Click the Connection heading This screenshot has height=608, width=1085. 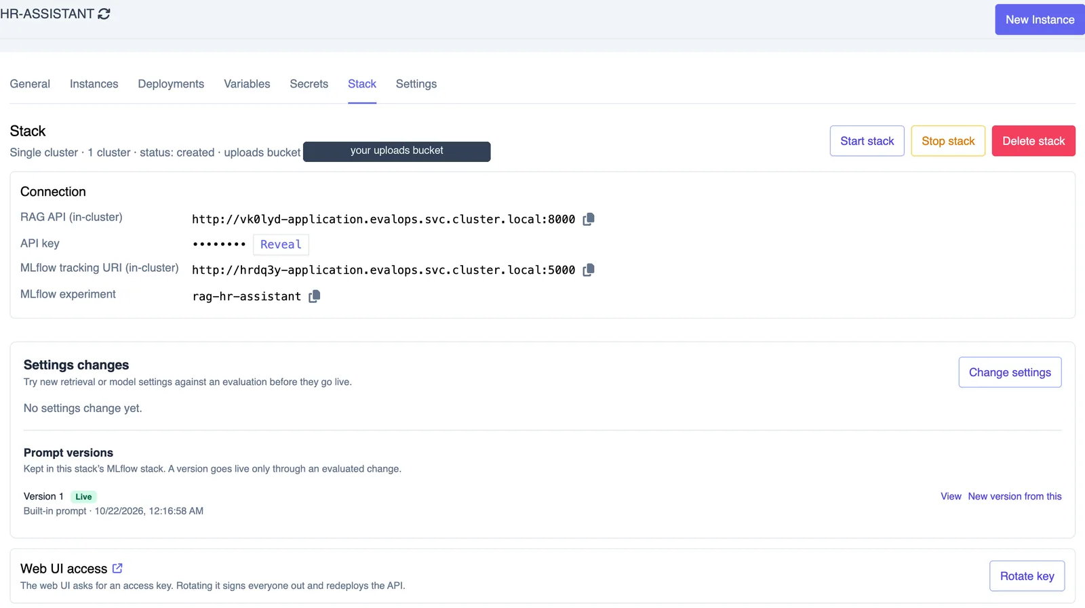(x=53, y=192)
